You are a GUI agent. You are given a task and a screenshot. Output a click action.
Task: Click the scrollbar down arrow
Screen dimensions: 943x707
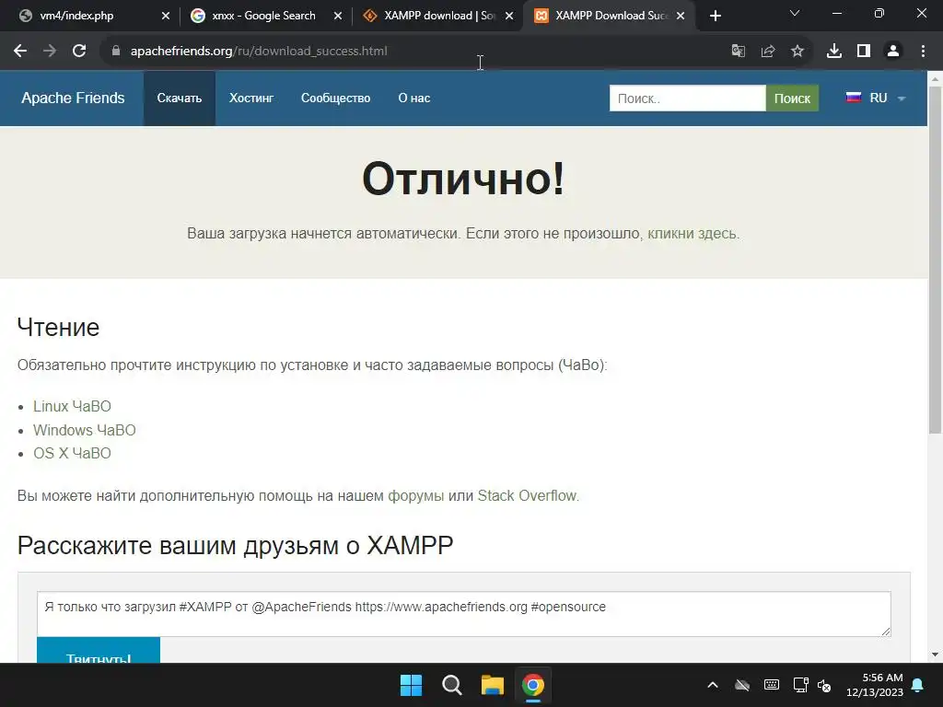(x=936, y=655)
